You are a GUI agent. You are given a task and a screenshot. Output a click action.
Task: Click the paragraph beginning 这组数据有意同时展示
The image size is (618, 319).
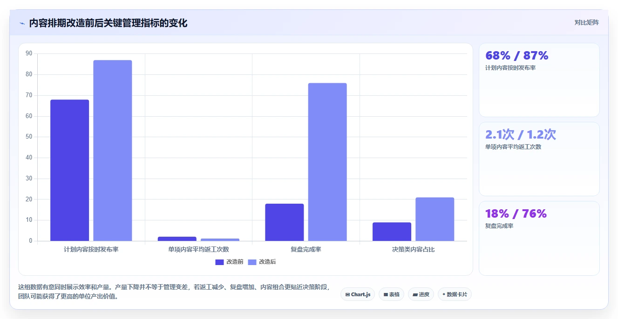point(174,292)
